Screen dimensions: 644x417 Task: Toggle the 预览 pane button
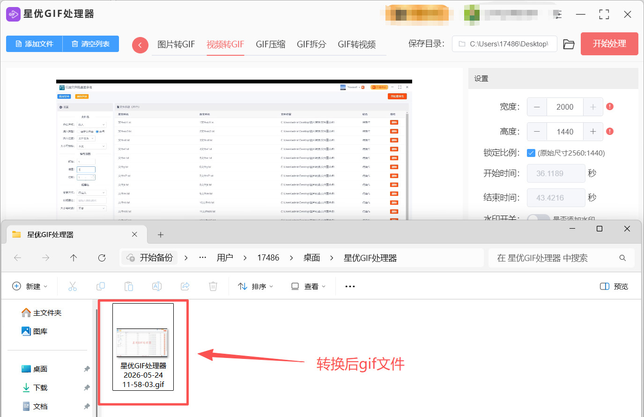[x=614, y=286]
